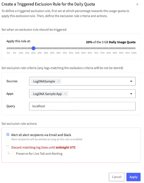Click the blue slider handle at 20%
144x183 pixels.
tap(33, 48)
